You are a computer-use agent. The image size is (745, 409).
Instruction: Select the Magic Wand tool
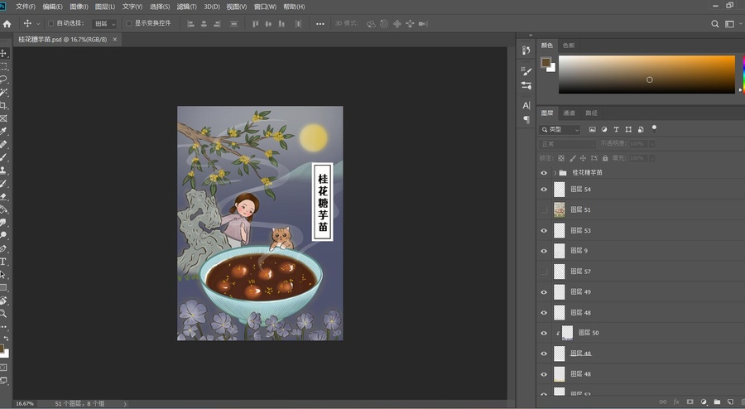click(x=4, y=92)
